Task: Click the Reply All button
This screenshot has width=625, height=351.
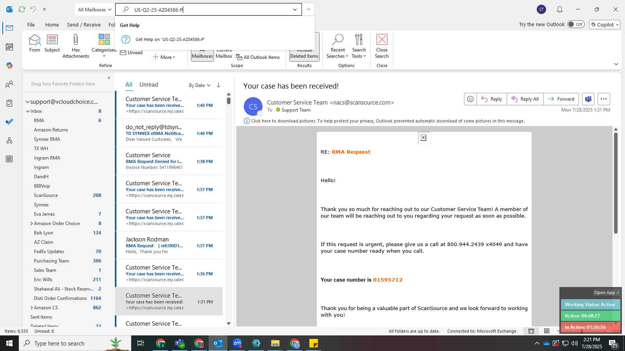Action: [525, 99]
